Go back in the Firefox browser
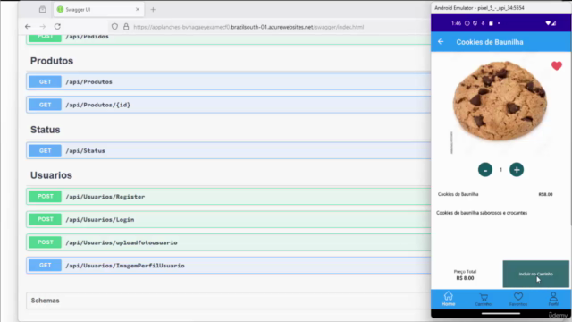The width and height of the screenshot is (572, 322). [28, 27]
